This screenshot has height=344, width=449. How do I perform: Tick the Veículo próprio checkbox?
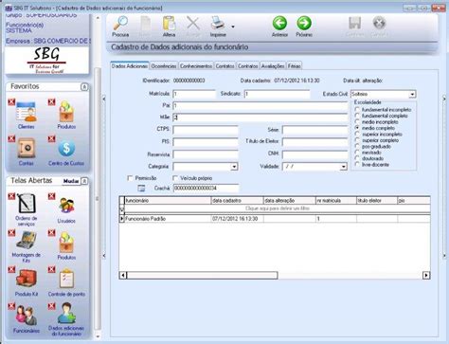[x=175, y=178]
